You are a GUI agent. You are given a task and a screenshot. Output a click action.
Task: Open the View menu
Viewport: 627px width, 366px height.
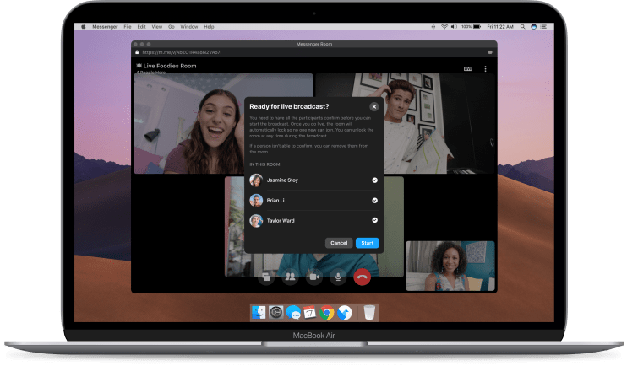[x=157, y=27]
